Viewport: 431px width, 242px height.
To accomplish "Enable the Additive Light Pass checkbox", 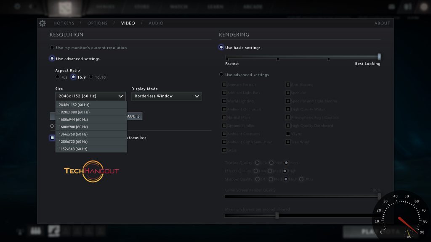I will (224, 93).
